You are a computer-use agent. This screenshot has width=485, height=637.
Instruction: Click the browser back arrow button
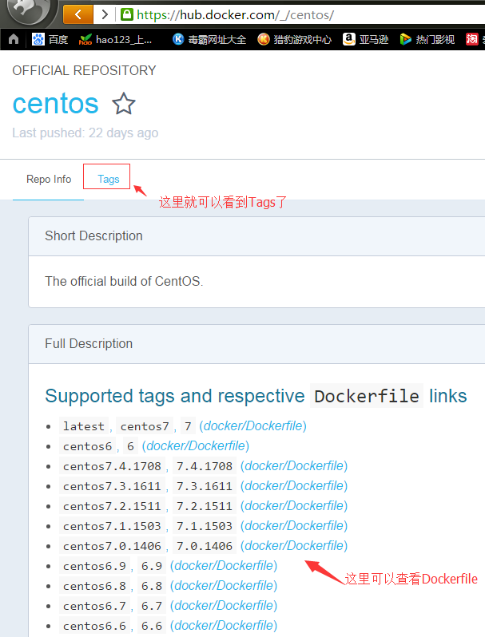78,14
